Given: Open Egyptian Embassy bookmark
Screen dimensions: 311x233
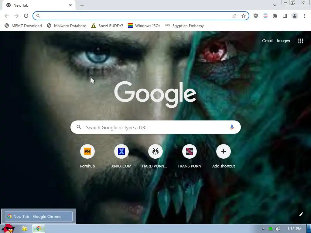Looking at the screenshot, I should coord(185,25).
